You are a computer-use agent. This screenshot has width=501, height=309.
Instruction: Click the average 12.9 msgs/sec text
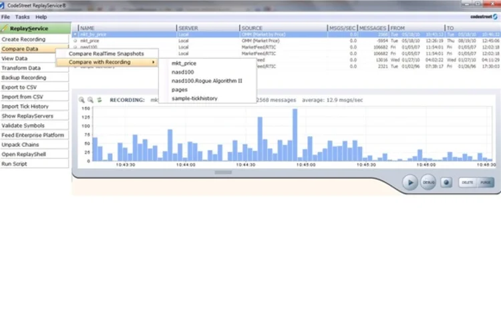(x=332, y=100)
